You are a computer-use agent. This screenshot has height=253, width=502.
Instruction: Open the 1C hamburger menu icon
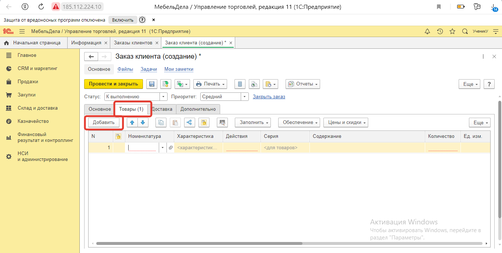[x=22, y=32]
